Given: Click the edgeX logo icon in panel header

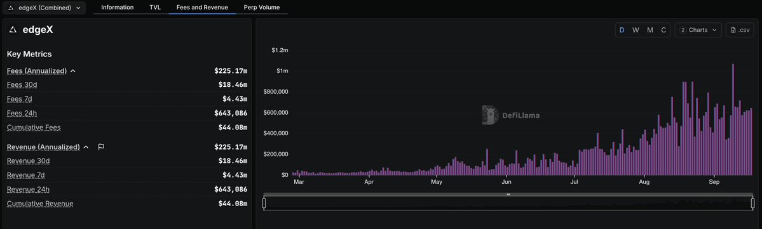Looking at the screenshot, I should 13,30.
